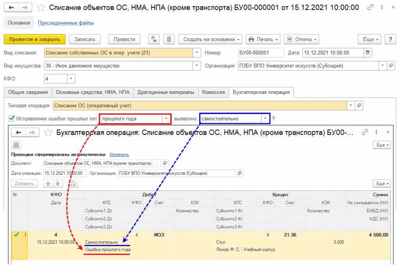Select the Основное section tab
This screenshot has width=400, height=266.
19,23
